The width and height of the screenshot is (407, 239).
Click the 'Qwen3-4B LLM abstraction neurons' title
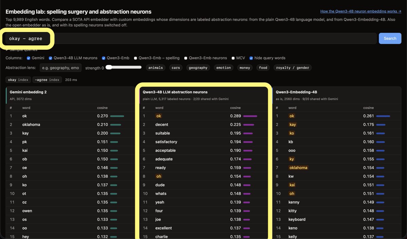(x=175, y=92)
